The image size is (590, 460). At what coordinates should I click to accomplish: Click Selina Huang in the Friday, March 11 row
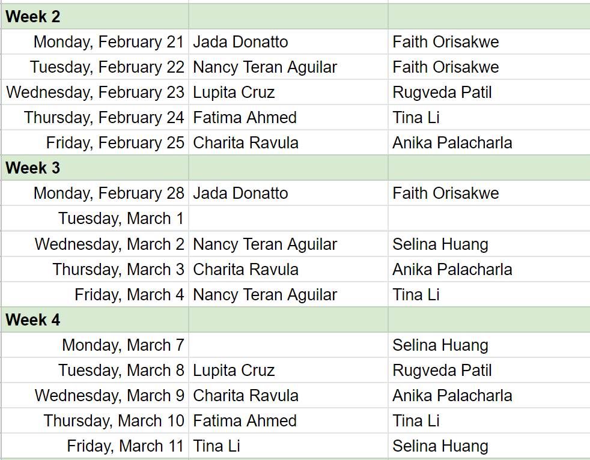440,446
